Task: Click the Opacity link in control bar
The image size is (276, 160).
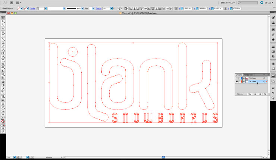Action: click(98, 9)
